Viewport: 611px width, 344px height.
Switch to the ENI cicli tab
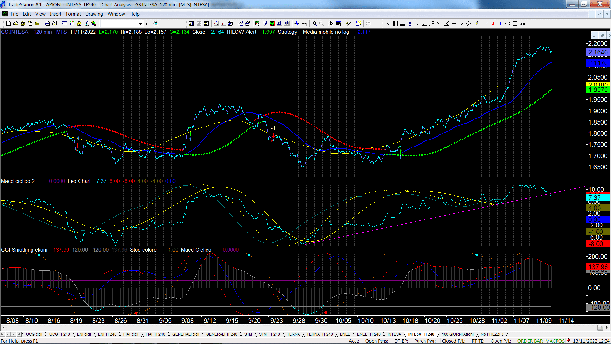pyautogui.click(x=84, y=334)
